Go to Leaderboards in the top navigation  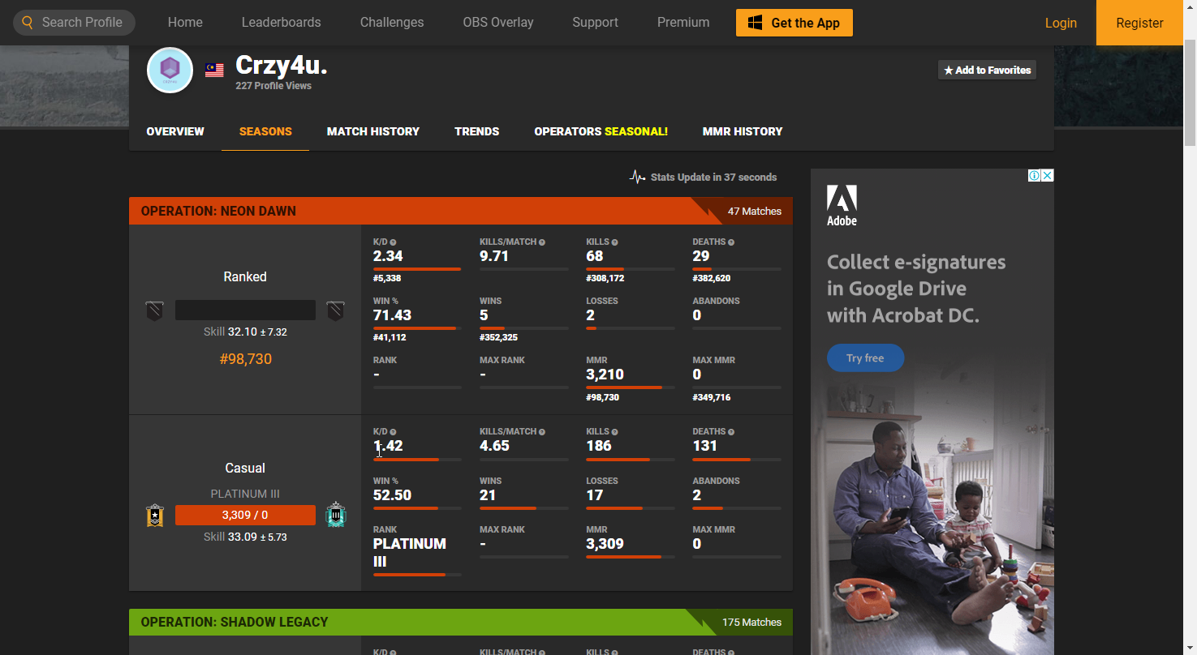[281, 23]
